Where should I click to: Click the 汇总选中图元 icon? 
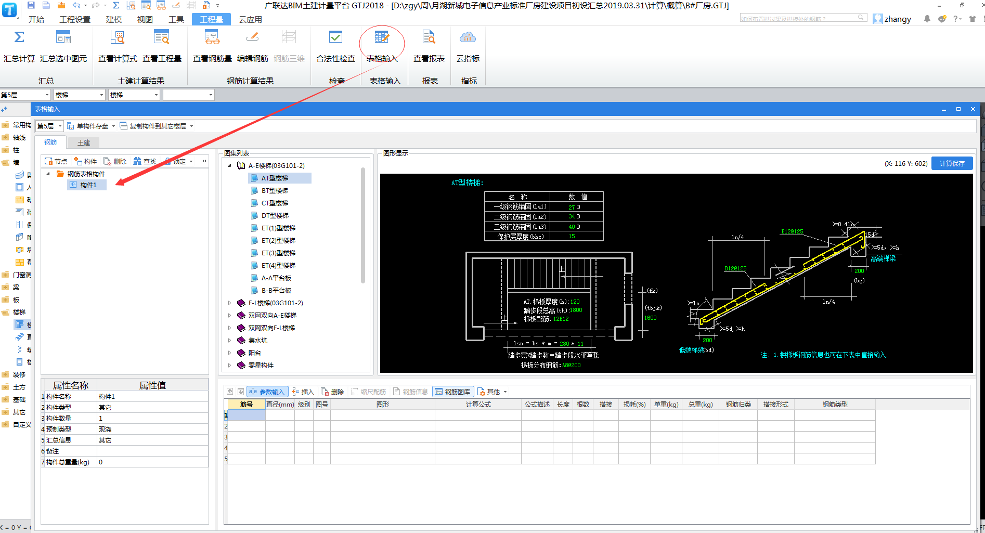(x=63, y=37)
